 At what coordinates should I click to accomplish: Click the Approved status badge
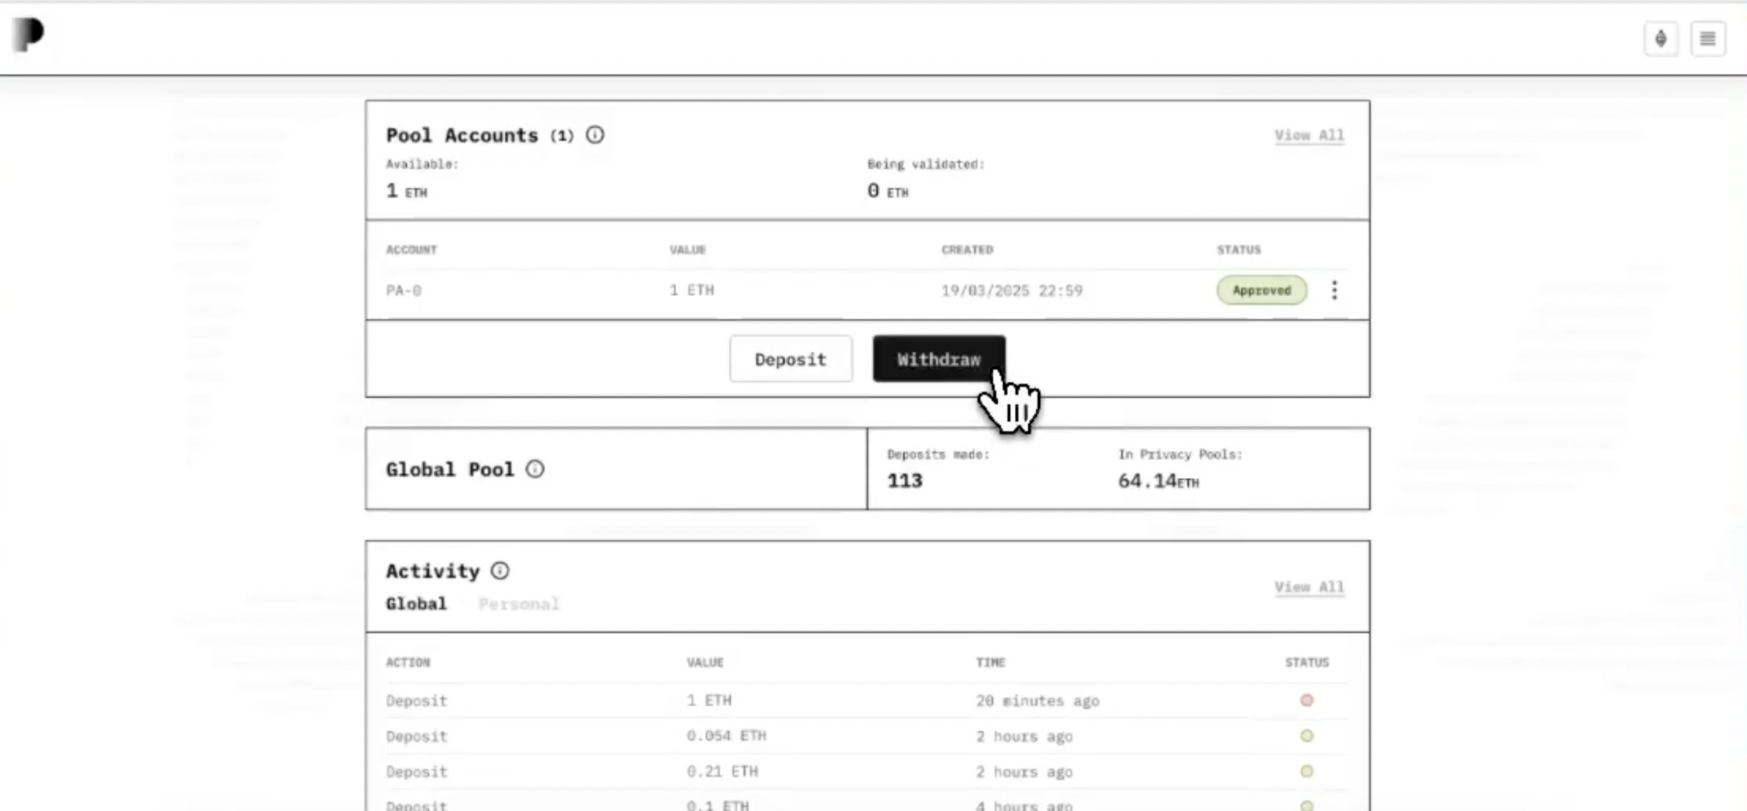[x=1261, y=290]
